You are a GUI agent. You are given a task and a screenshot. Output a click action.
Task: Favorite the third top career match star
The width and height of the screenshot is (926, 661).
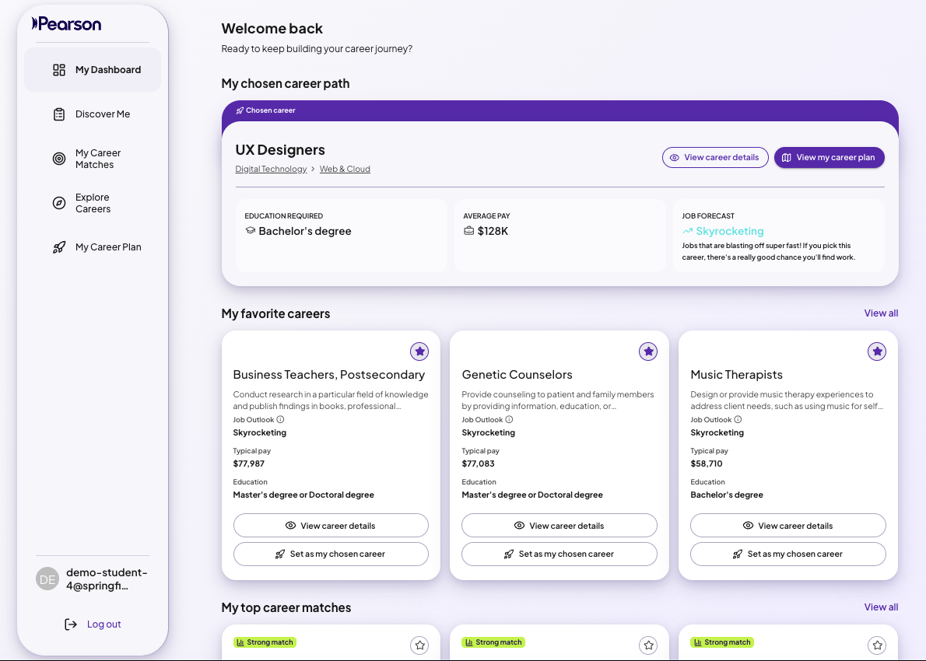[x=877, y=645]
